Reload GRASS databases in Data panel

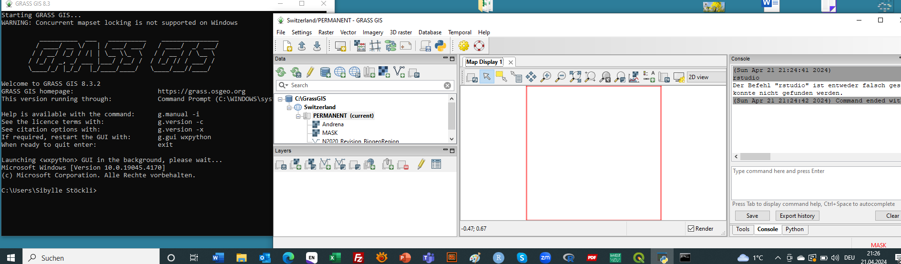pyautogui.click(x=281, y=72)
